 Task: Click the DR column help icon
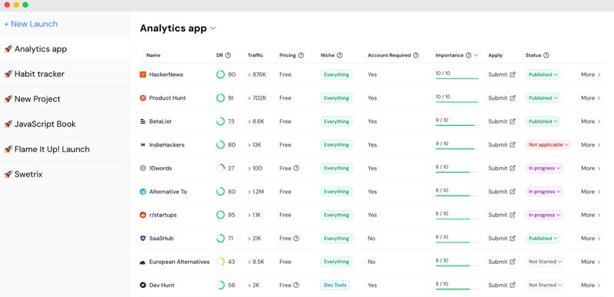228,55
